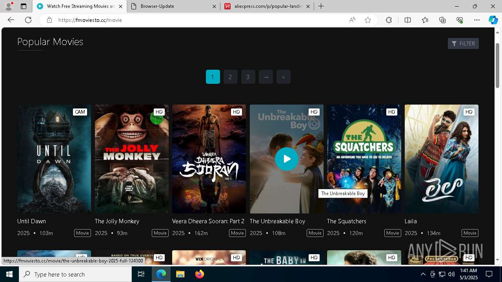502x282 pixels.
Task: Open the Laila title link
Action: [x=411, y=221]
